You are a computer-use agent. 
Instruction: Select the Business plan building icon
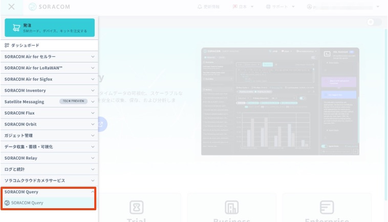click(231, 207)
